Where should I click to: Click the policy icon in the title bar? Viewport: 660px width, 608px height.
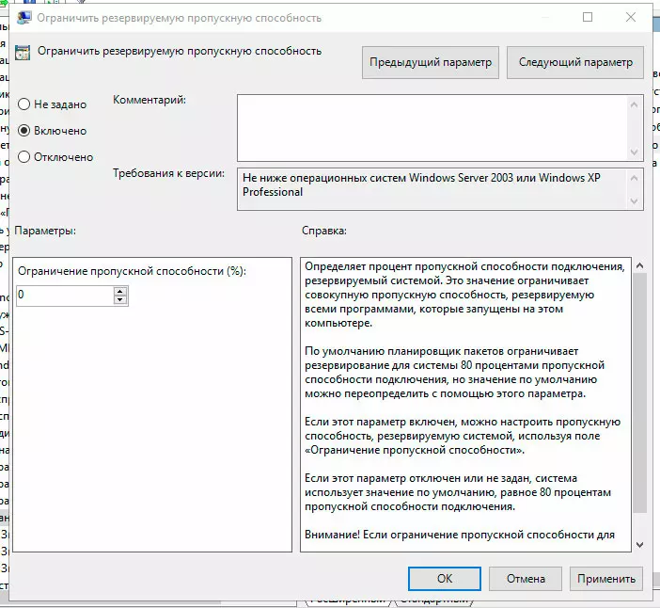21,18
